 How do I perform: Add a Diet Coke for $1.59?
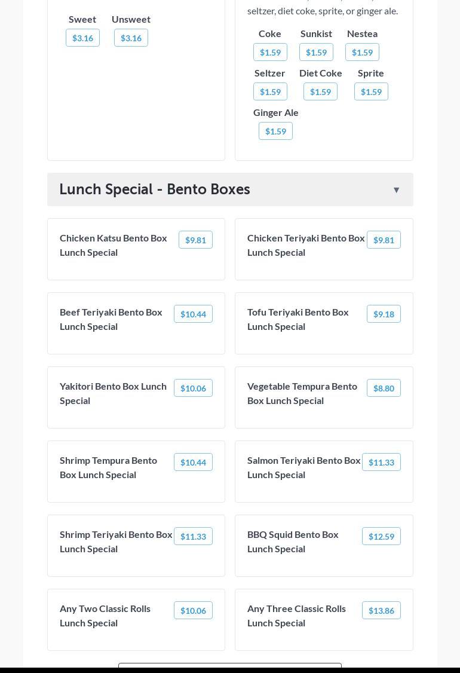320,91
